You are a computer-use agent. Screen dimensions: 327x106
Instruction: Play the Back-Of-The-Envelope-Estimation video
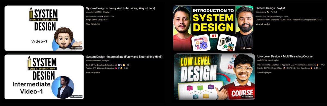coord(108,65)
